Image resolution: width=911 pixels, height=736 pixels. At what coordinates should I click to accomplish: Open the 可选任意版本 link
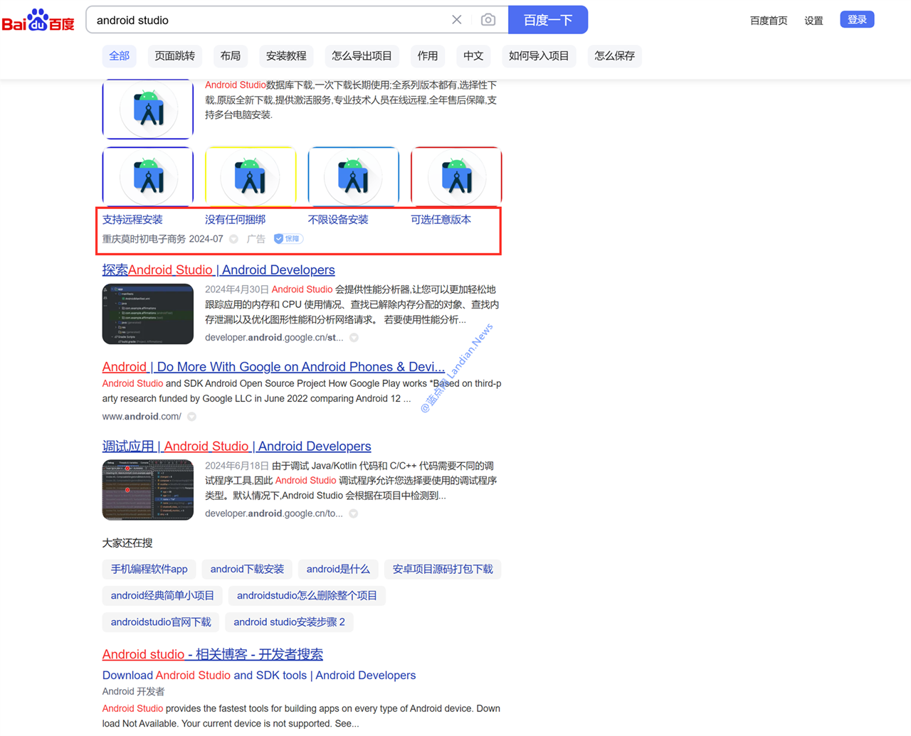pyautogui.click(x=441, y=220)
